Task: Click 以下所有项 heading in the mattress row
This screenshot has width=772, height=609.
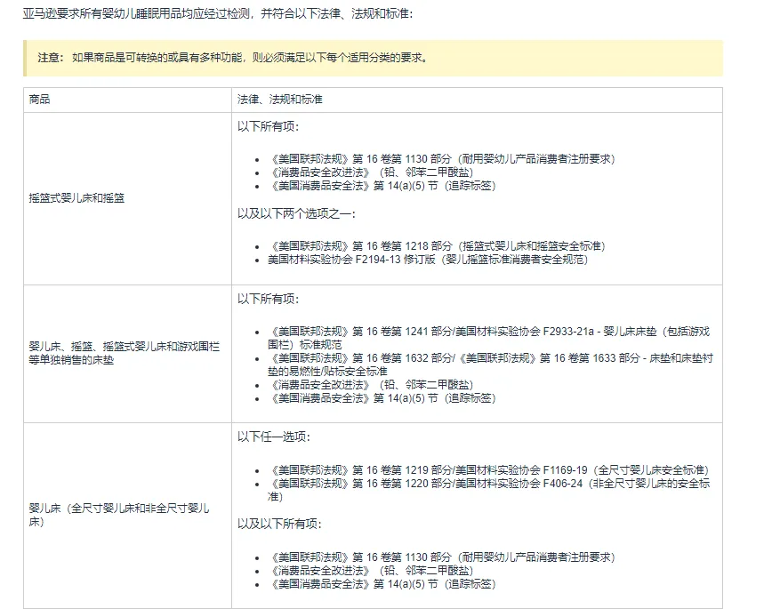Action: 268,299
